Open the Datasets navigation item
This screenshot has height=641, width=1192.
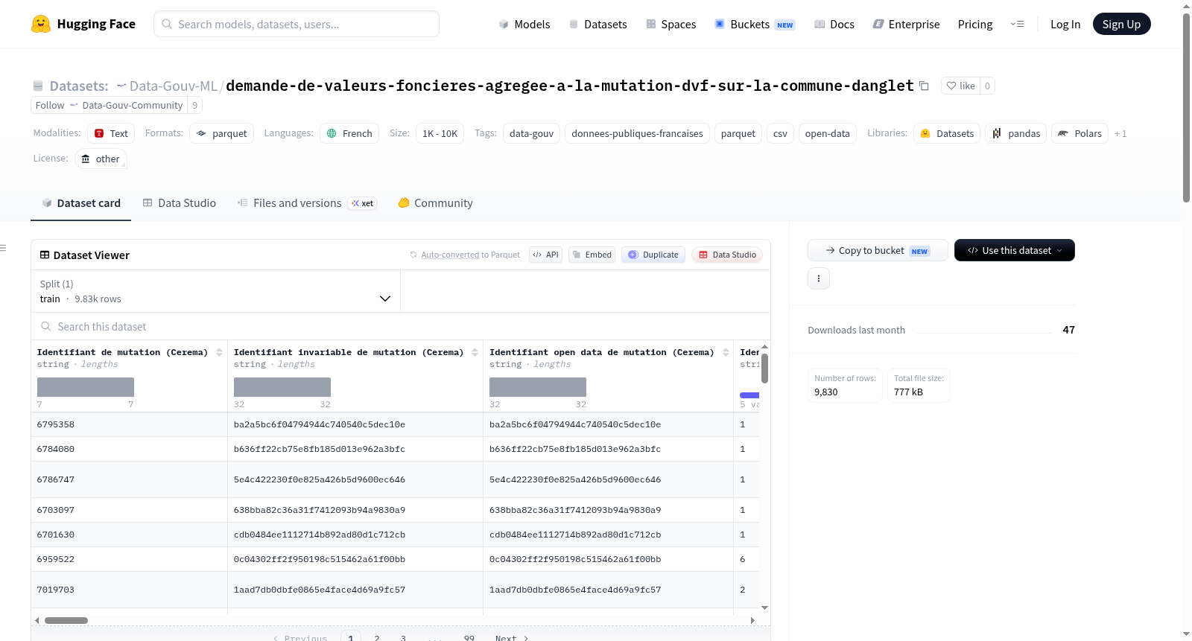pos(598,24)
